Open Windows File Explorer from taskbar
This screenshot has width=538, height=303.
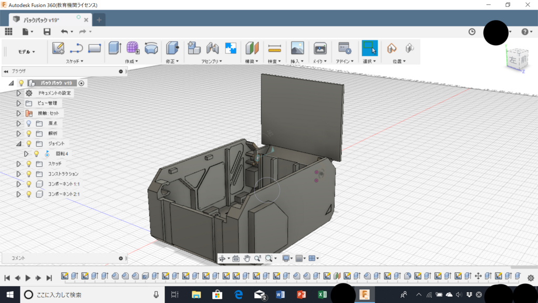[196, 295]
